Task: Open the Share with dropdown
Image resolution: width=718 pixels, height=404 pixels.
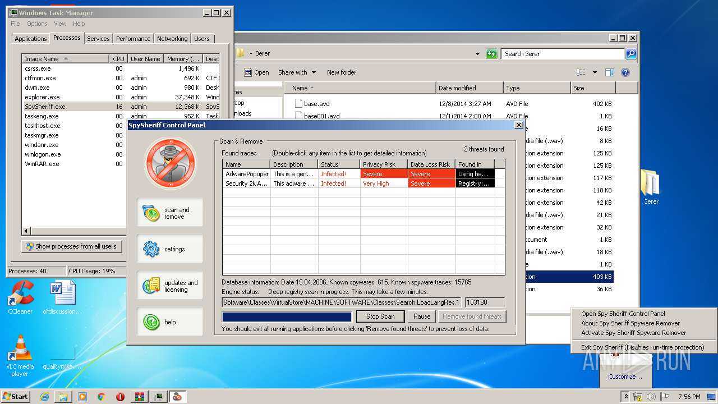Action: click(297, 72)
